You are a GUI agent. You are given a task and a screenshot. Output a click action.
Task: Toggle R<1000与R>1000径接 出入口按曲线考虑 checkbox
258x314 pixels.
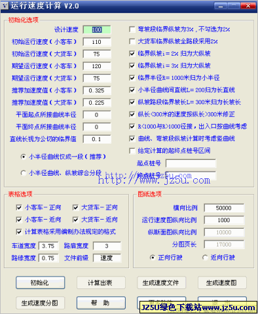(x=132, y=127)
